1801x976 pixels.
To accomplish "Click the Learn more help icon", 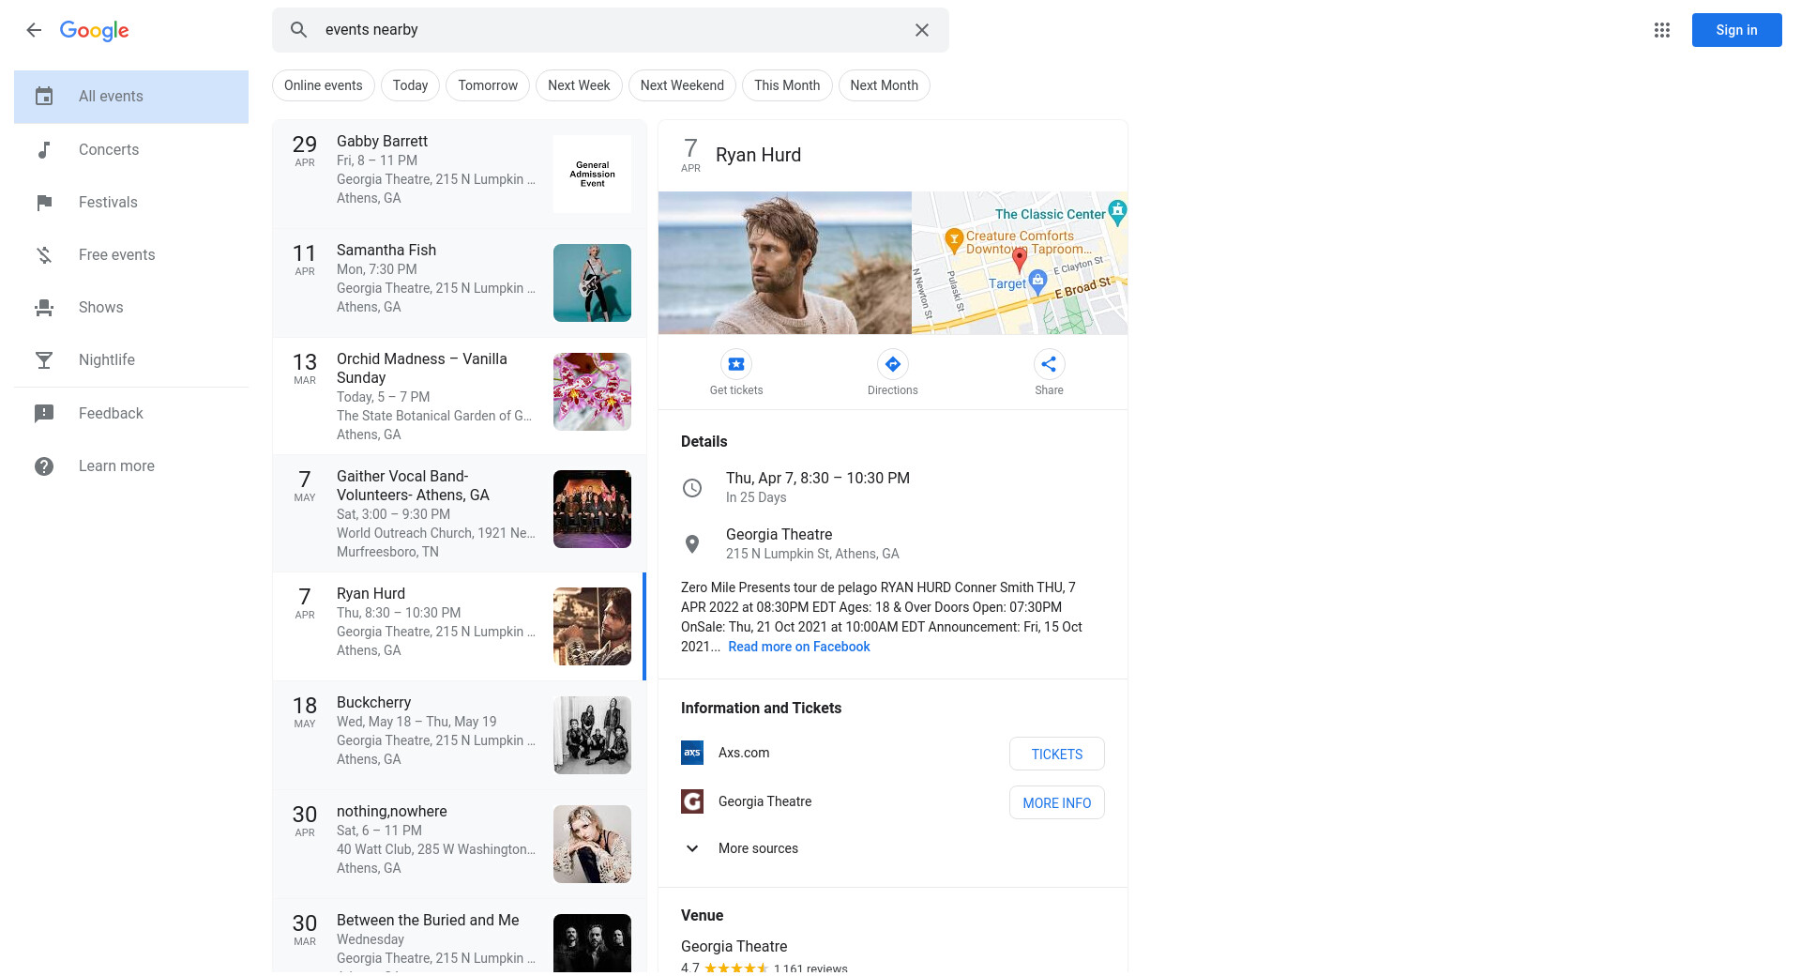I will pyautogui.click(x=44, y=466).
